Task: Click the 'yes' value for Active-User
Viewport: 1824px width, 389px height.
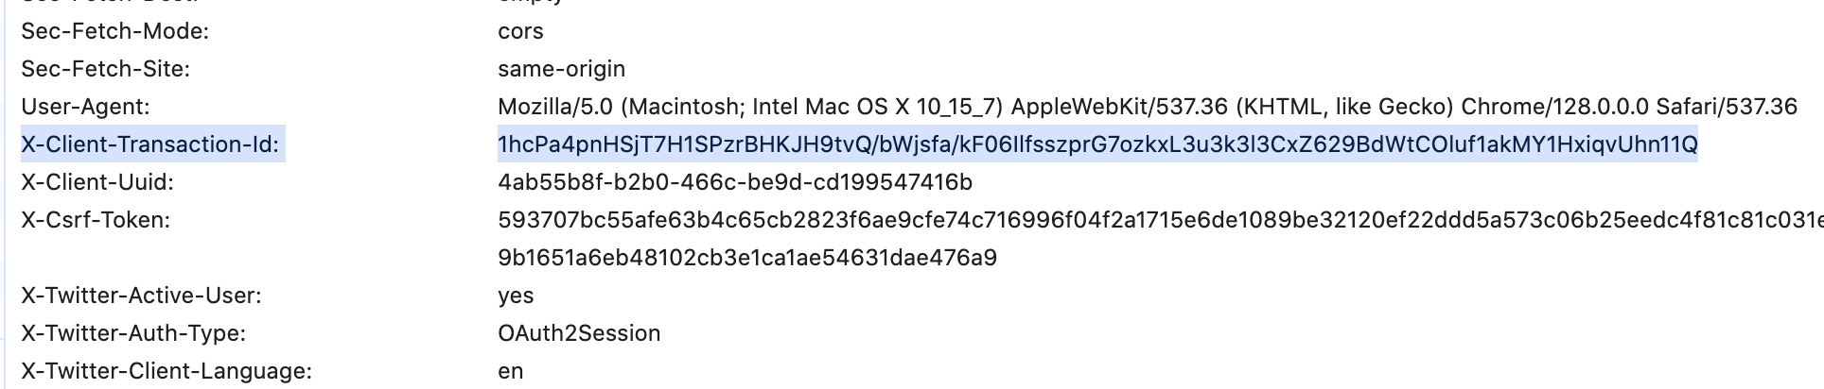Action: (x=516, y=296)
